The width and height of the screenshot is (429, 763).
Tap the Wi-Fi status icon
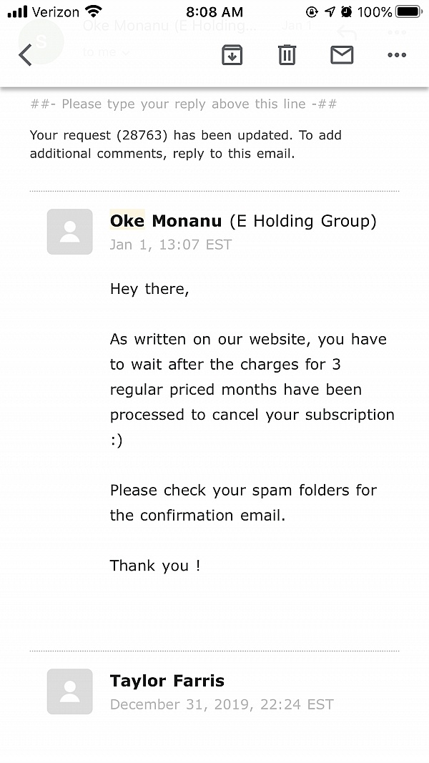point(94,11)
